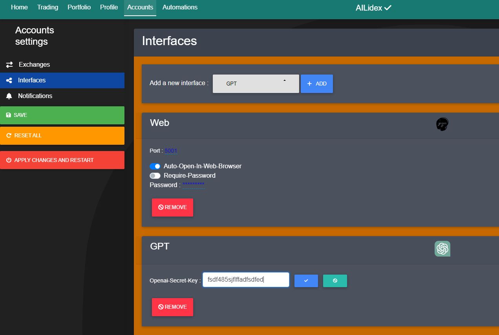The width and height of the screenshot is (499, 335).
Task: Remove the Web interface
Action: (172, 207)
